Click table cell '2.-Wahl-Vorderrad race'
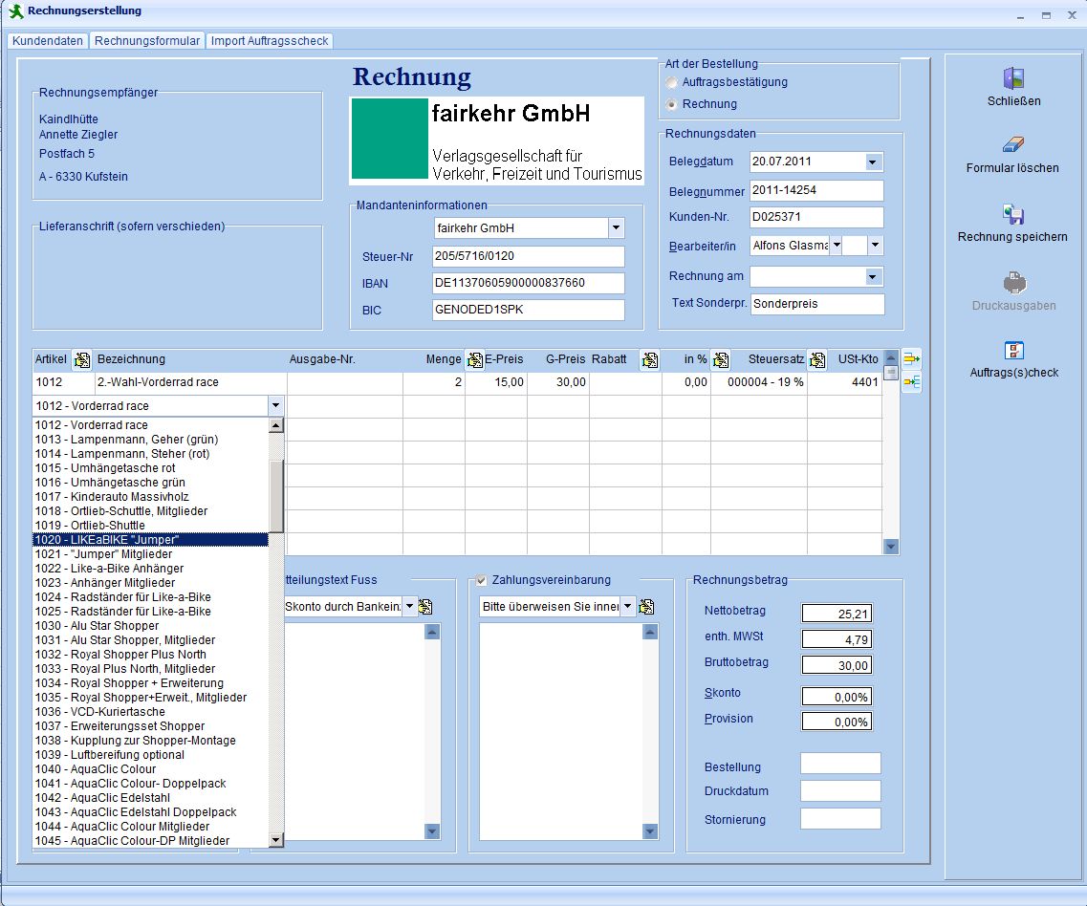 pos(190,382)
